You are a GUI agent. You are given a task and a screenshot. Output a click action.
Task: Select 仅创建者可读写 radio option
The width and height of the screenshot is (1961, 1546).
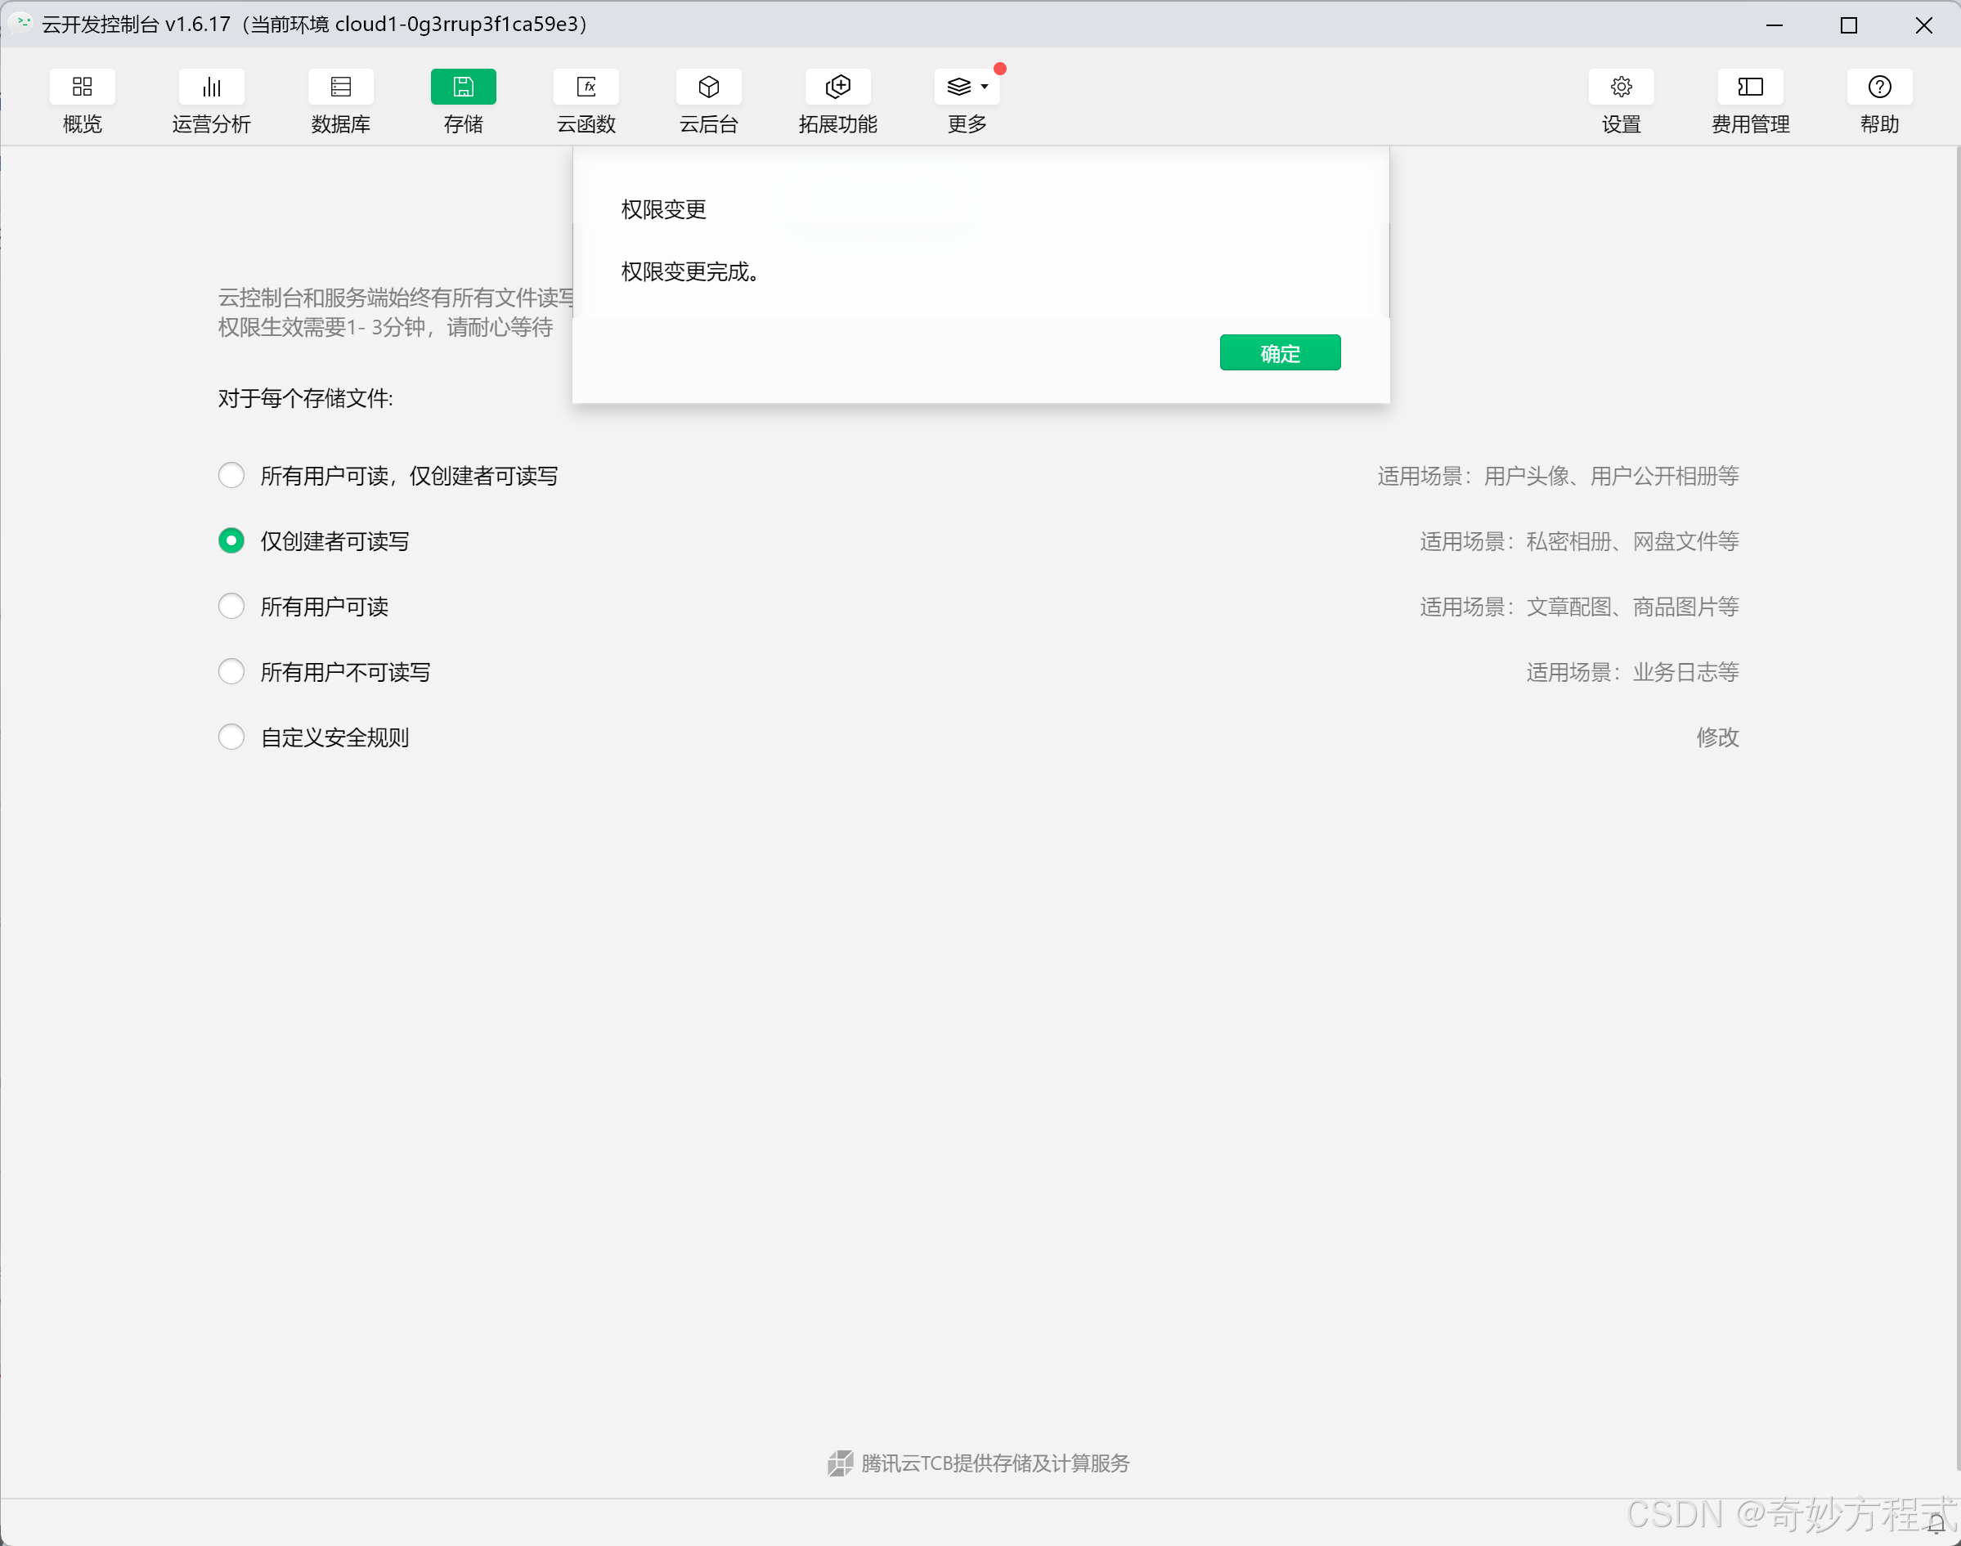(231, 540)
